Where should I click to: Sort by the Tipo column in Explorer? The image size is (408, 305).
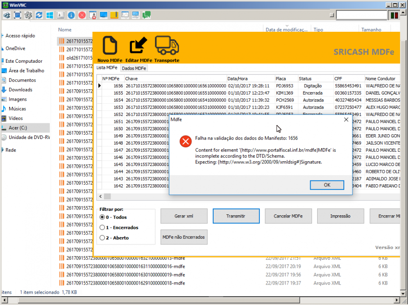click(x=318, y=30)
